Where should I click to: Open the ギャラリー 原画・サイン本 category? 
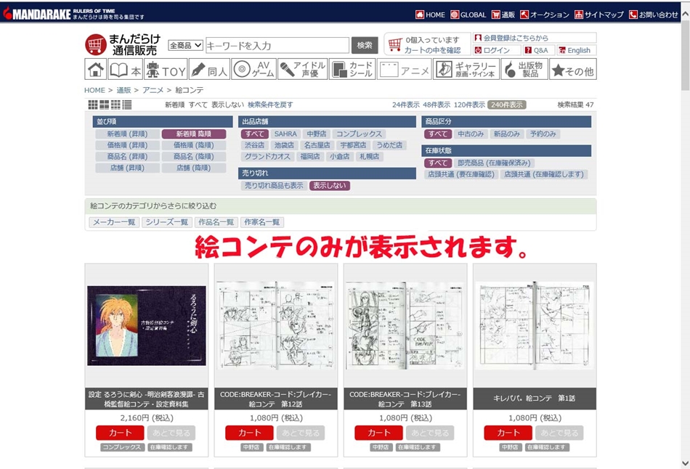pos(466,69)
